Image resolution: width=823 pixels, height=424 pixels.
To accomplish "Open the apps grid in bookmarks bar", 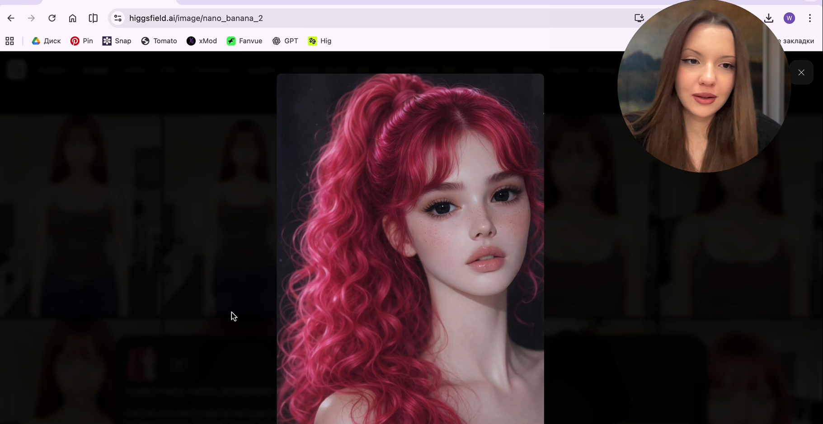I will (x=9, y=41).
